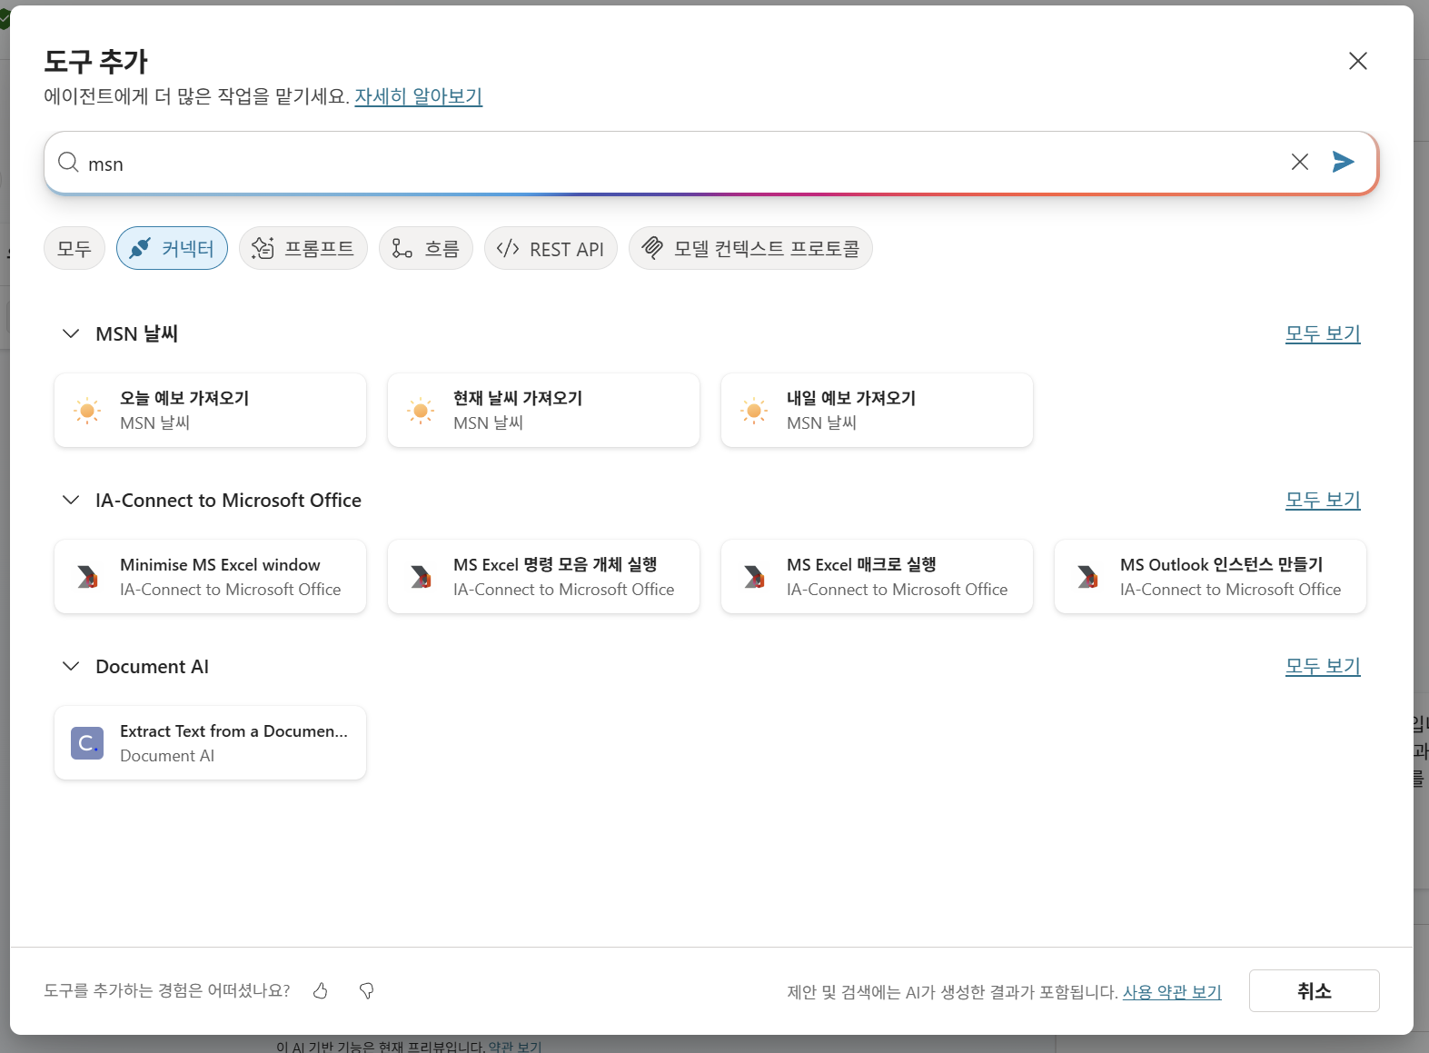Click sun icon on 오늘 예보 가져오기
The width and height of the screenshot is (1429, 1053).
(87, 411)
